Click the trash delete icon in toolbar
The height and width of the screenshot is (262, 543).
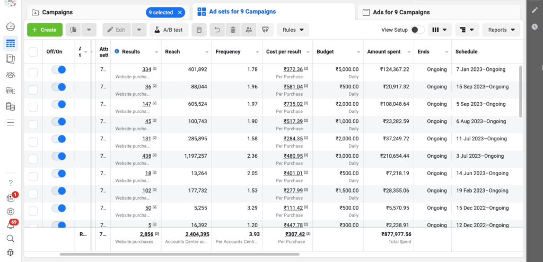click(233, 30)
